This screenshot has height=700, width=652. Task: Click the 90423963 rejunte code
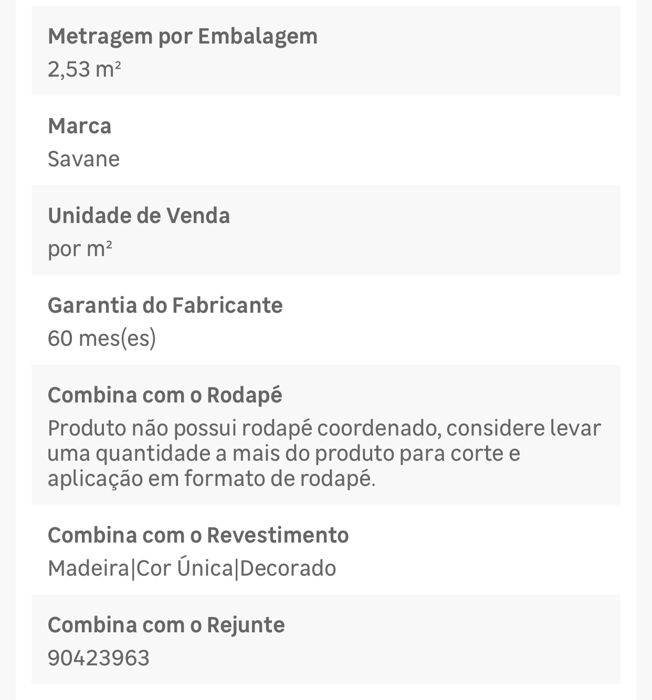(x=99, y=658)
